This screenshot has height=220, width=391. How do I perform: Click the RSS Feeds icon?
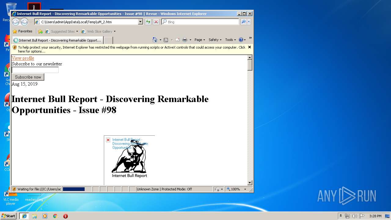tap(166, 40)
